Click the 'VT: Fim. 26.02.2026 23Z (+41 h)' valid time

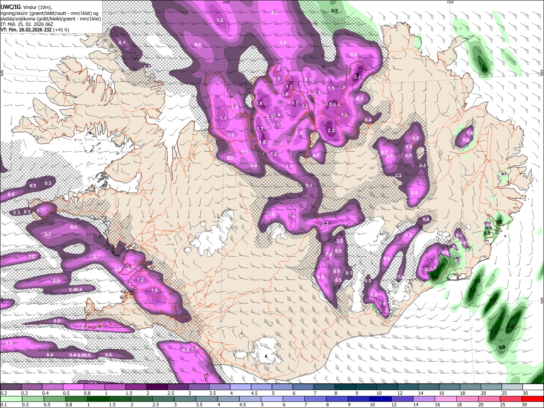[x=35, y=30]
